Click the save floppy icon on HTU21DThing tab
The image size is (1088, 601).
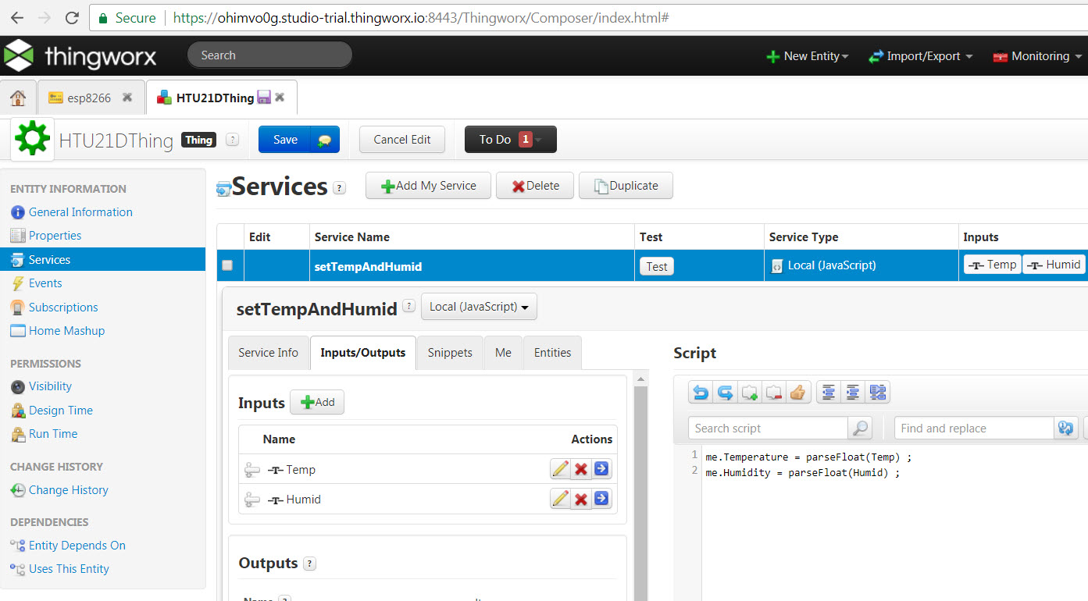[264, 97]
